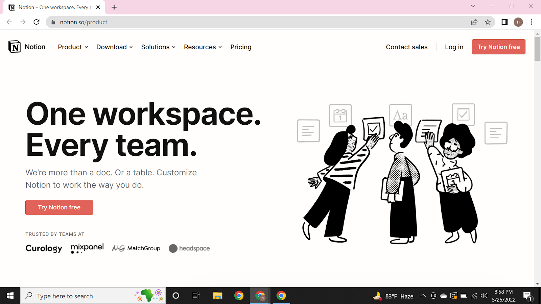
Task: Open the browser side panel
Action: point(504,22)
